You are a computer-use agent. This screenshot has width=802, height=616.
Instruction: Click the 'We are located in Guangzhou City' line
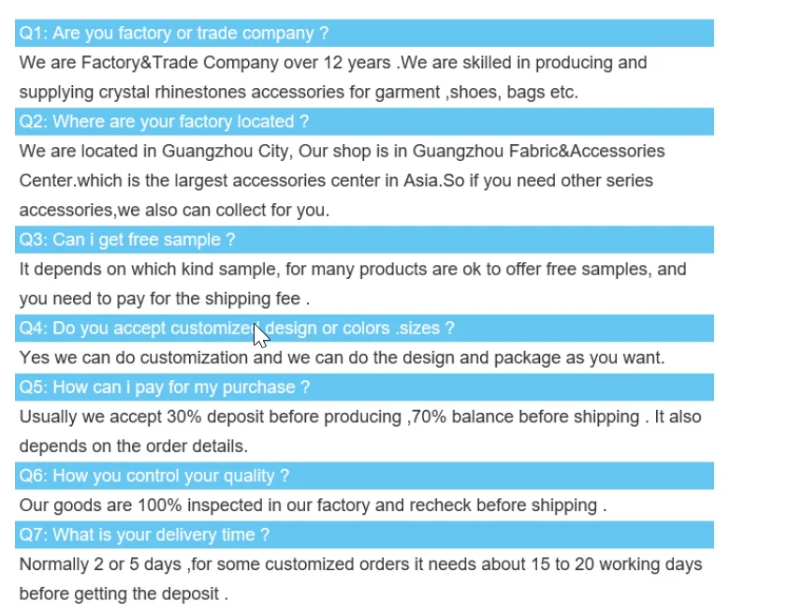pos(342,151)
